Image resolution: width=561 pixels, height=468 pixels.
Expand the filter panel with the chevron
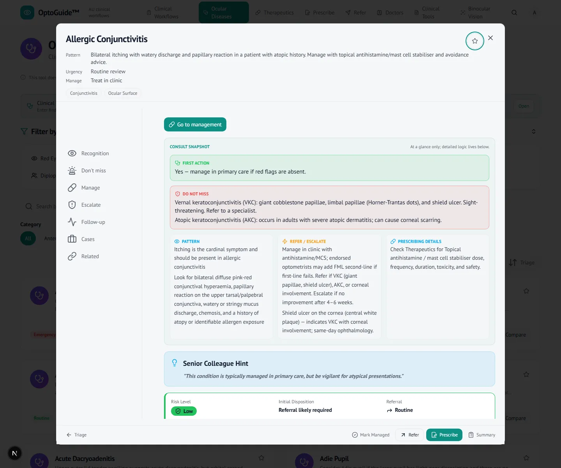(534, 131)
